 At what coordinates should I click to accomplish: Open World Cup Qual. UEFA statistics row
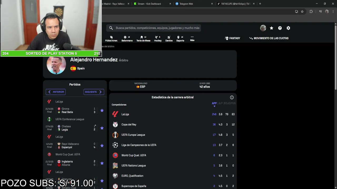point(173,155)
